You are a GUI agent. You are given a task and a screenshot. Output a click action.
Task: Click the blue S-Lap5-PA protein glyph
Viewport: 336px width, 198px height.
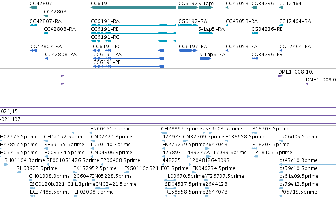[x=205, y=58]
